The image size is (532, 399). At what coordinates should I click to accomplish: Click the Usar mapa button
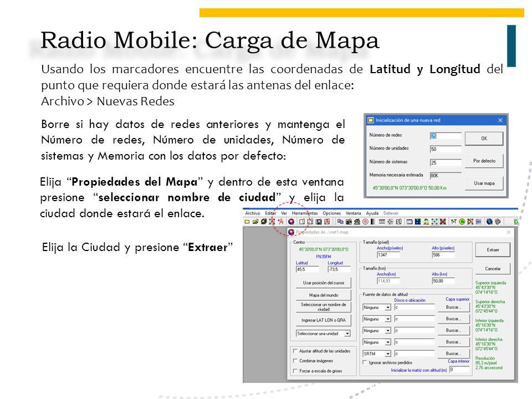pos(484,183)
